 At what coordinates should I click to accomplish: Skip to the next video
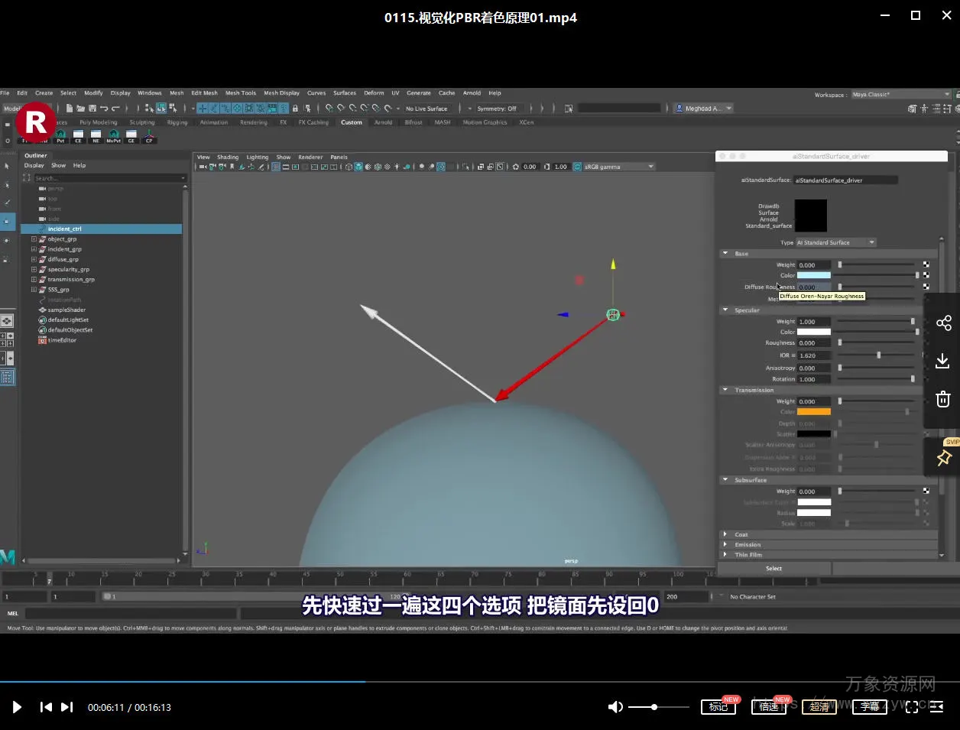(67, 707)
